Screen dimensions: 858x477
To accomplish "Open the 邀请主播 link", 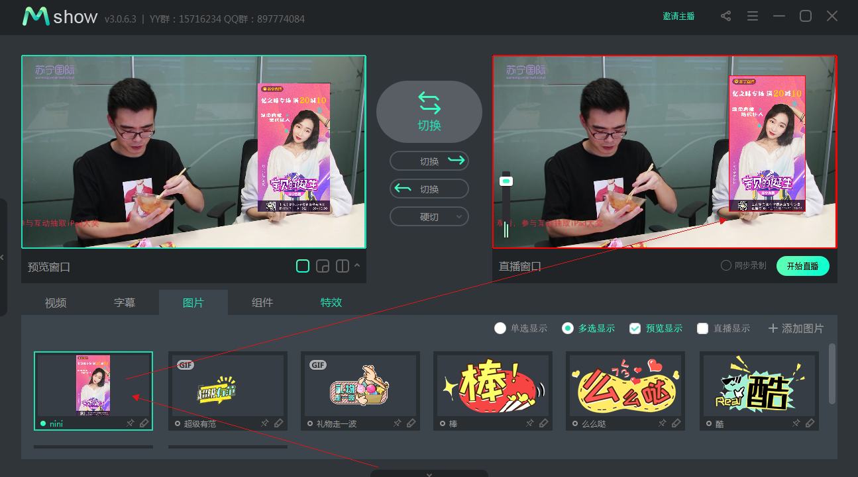I will 678,16.
